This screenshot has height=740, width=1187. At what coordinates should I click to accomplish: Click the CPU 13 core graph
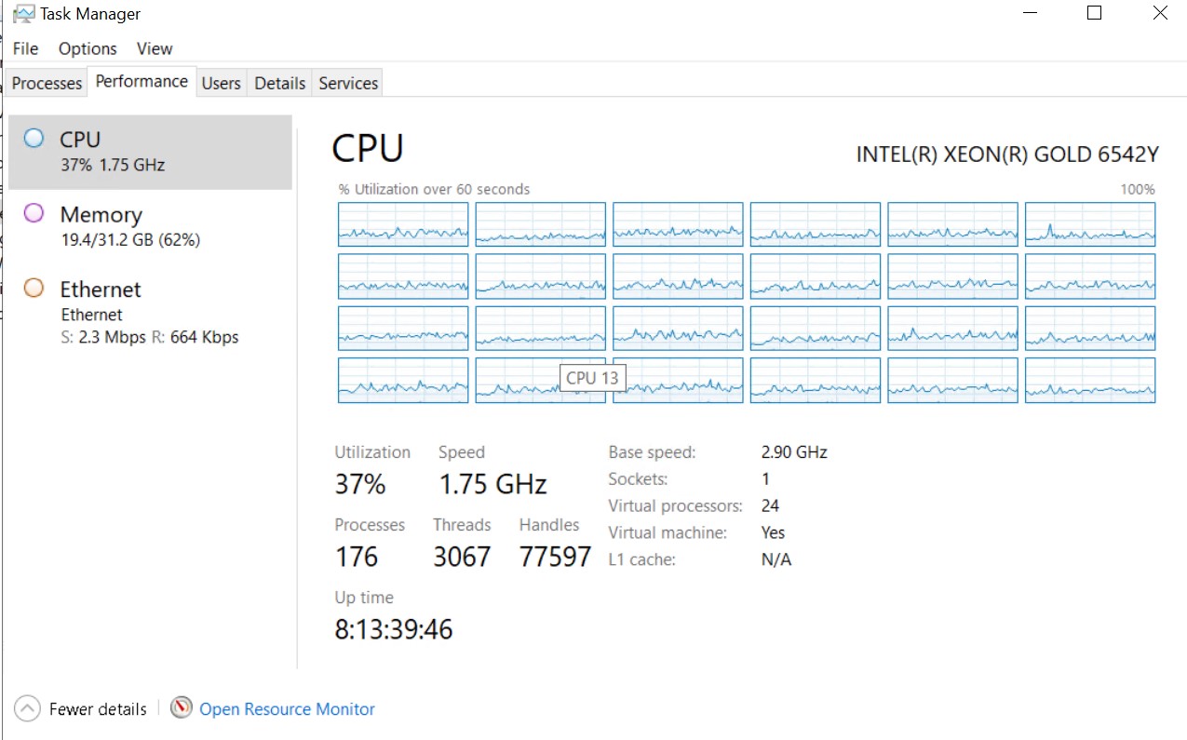(540, 380)
